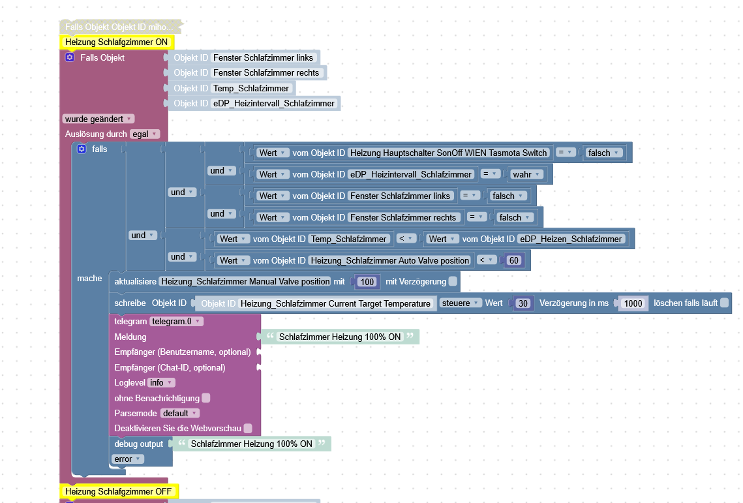Screen dimensions: 743x503
Task: Edit Meldung text Schlafzimmer Heizung 100% ON
Action: pos(340,337)
